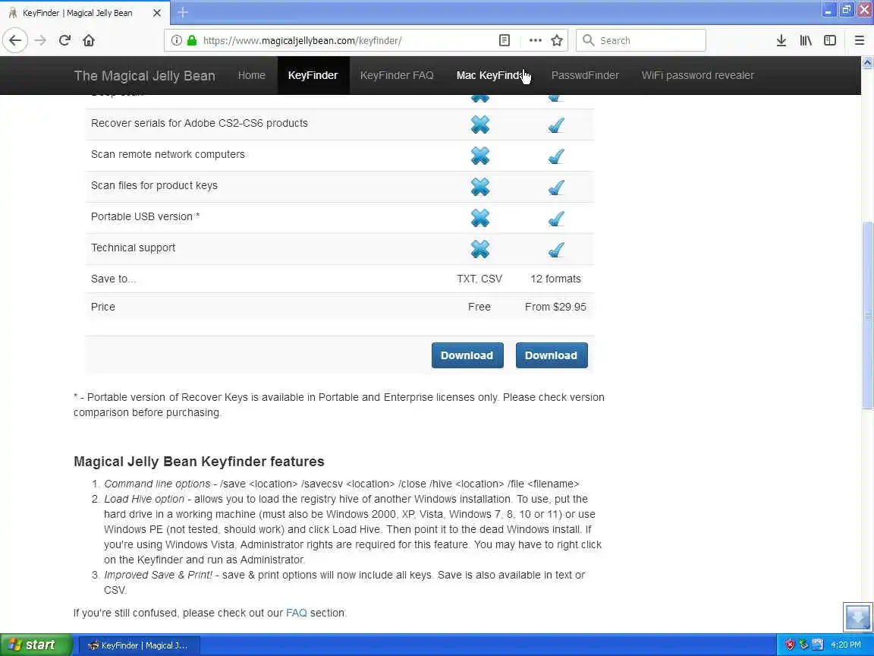Click 'Magical Jelly Bean Keyfinder features' heading
The image size is (874, 656).
(x=199, y=462)
